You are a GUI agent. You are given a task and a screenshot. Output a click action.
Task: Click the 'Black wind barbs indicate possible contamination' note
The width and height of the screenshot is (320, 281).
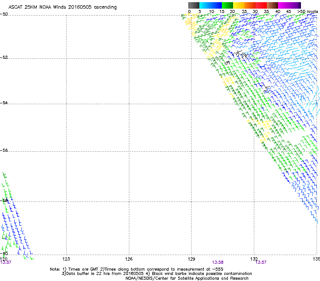point(199,274)
